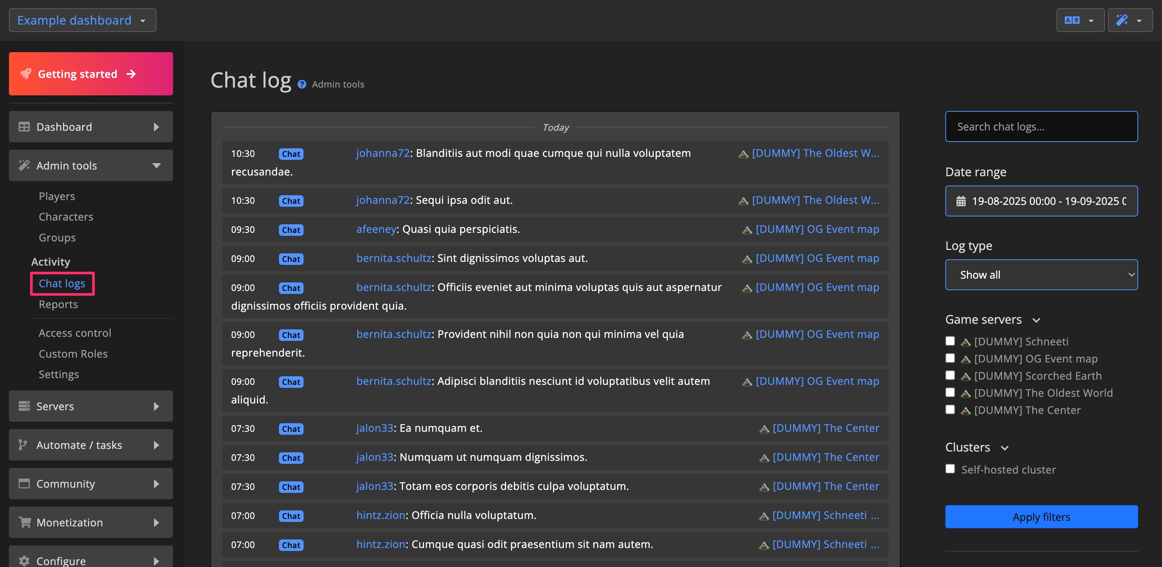The width and height of the screenshot is (1162, 567).
Task: Open the Chat logs menu item
Action: pyautogui.click(x=62, y=283)
